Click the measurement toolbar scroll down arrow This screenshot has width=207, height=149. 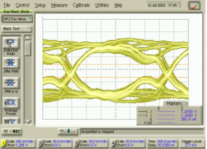click(x=28, y=122)
